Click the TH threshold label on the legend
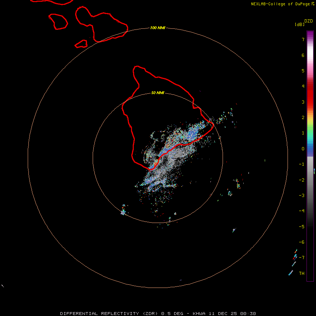This screenshot has width=316, height=316. (x=302, y=274)
